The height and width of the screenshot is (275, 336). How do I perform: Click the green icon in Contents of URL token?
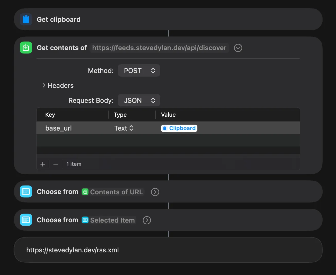click(85, 192)
